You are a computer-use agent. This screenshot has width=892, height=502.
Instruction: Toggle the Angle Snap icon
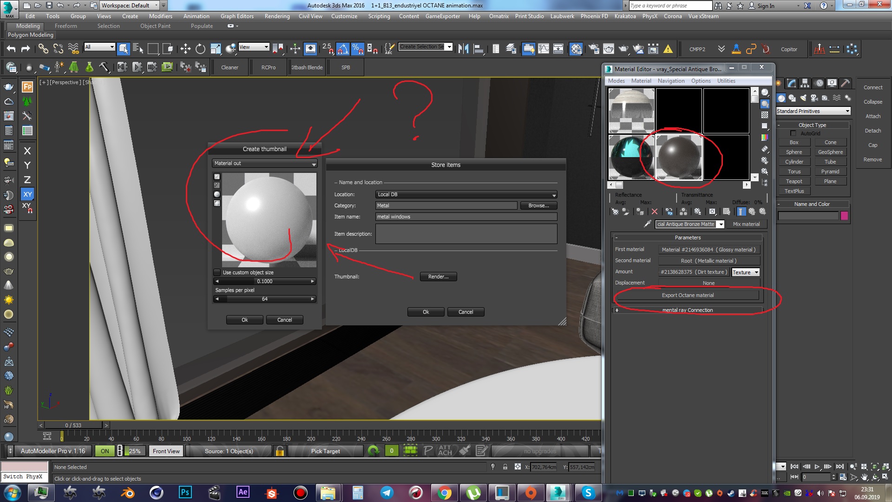(x=342, y=49)
